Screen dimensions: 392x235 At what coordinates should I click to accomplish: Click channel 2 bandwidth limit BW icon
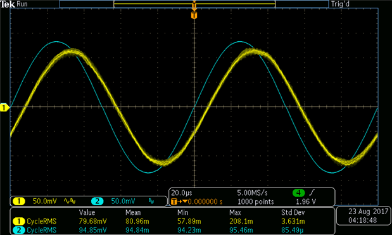(x=151, y=201)
